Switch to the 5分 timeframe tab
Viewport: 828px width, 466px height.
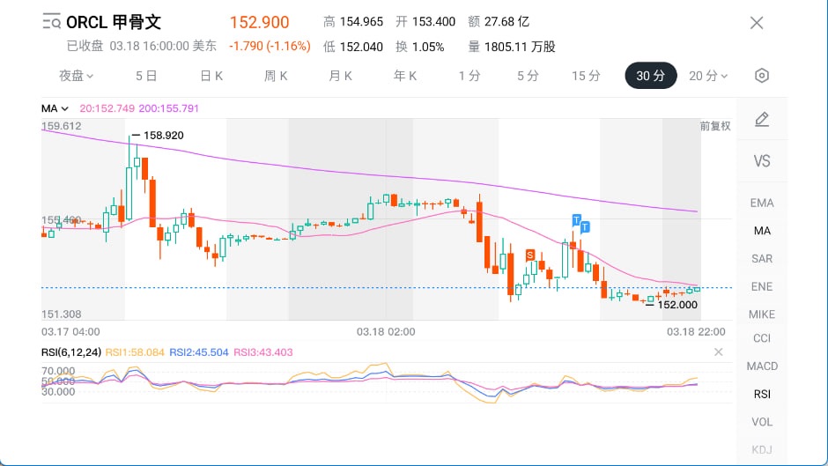tap(528, 76)
